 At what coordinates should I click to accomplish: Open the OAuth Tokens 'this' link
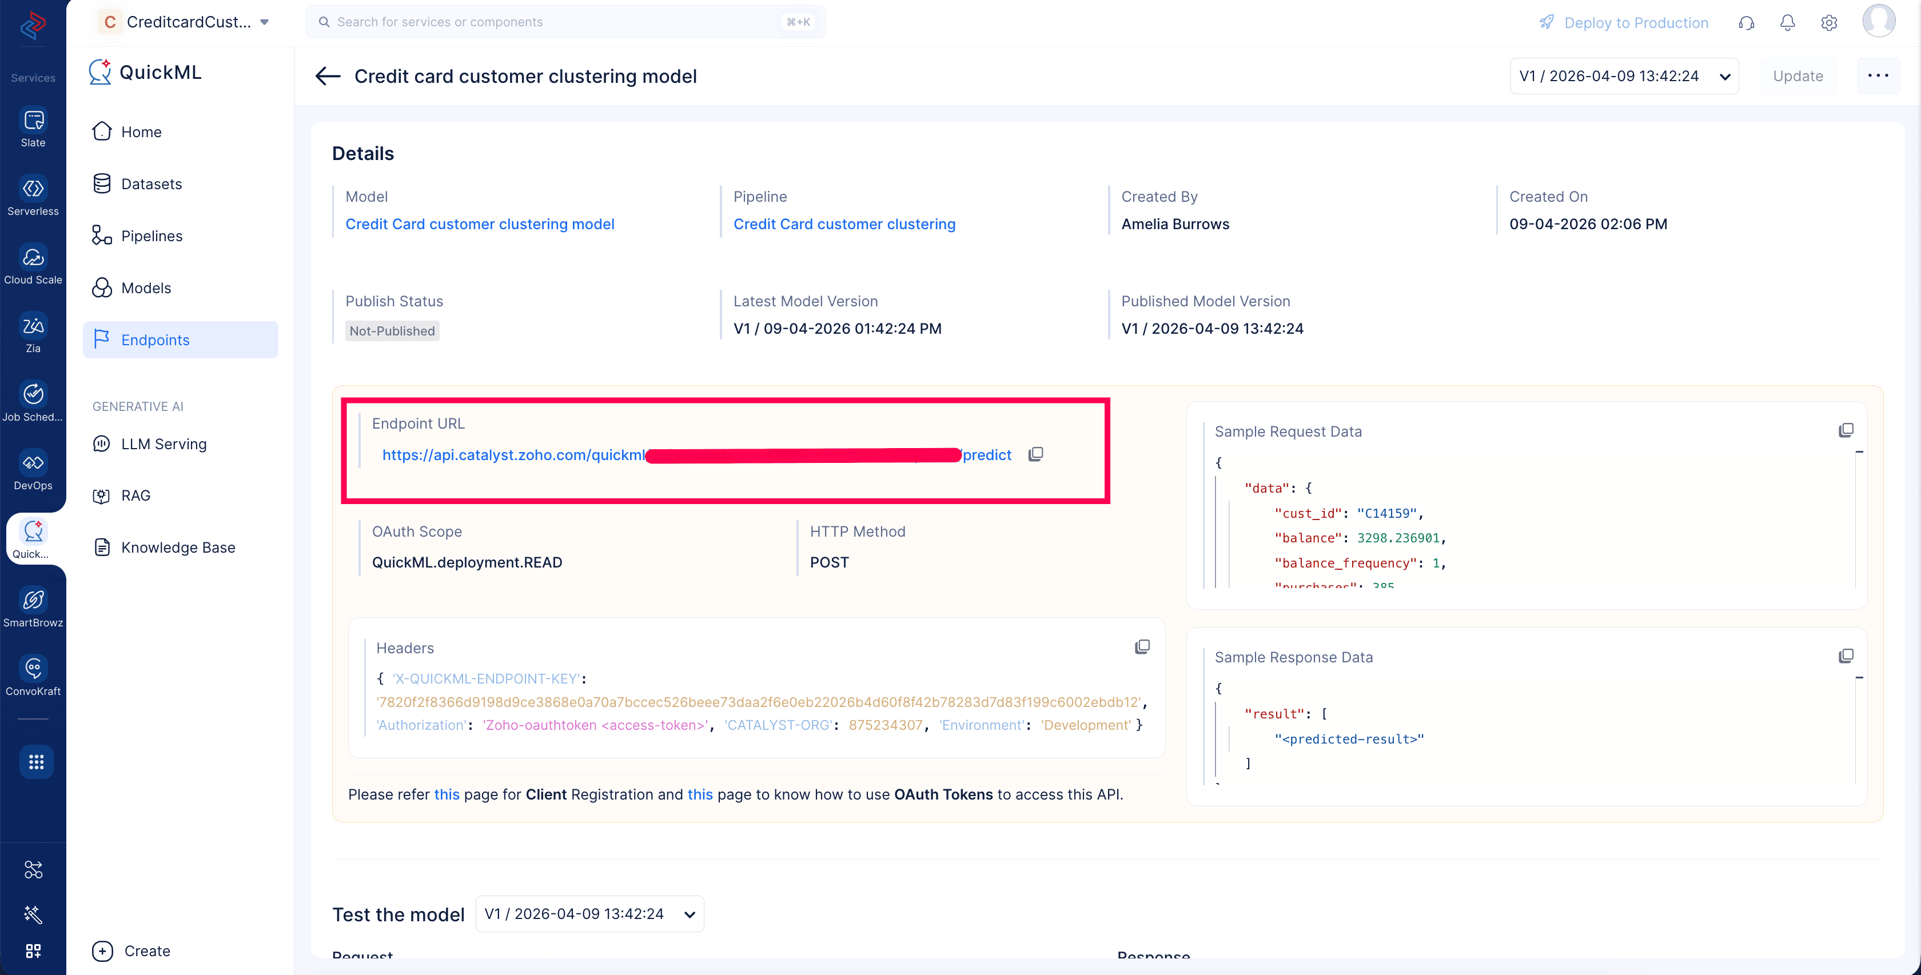coord(699,794)
